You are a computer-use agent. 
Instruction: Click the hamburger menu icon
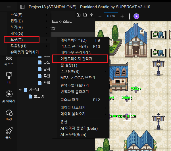click(x=9, y=7)
